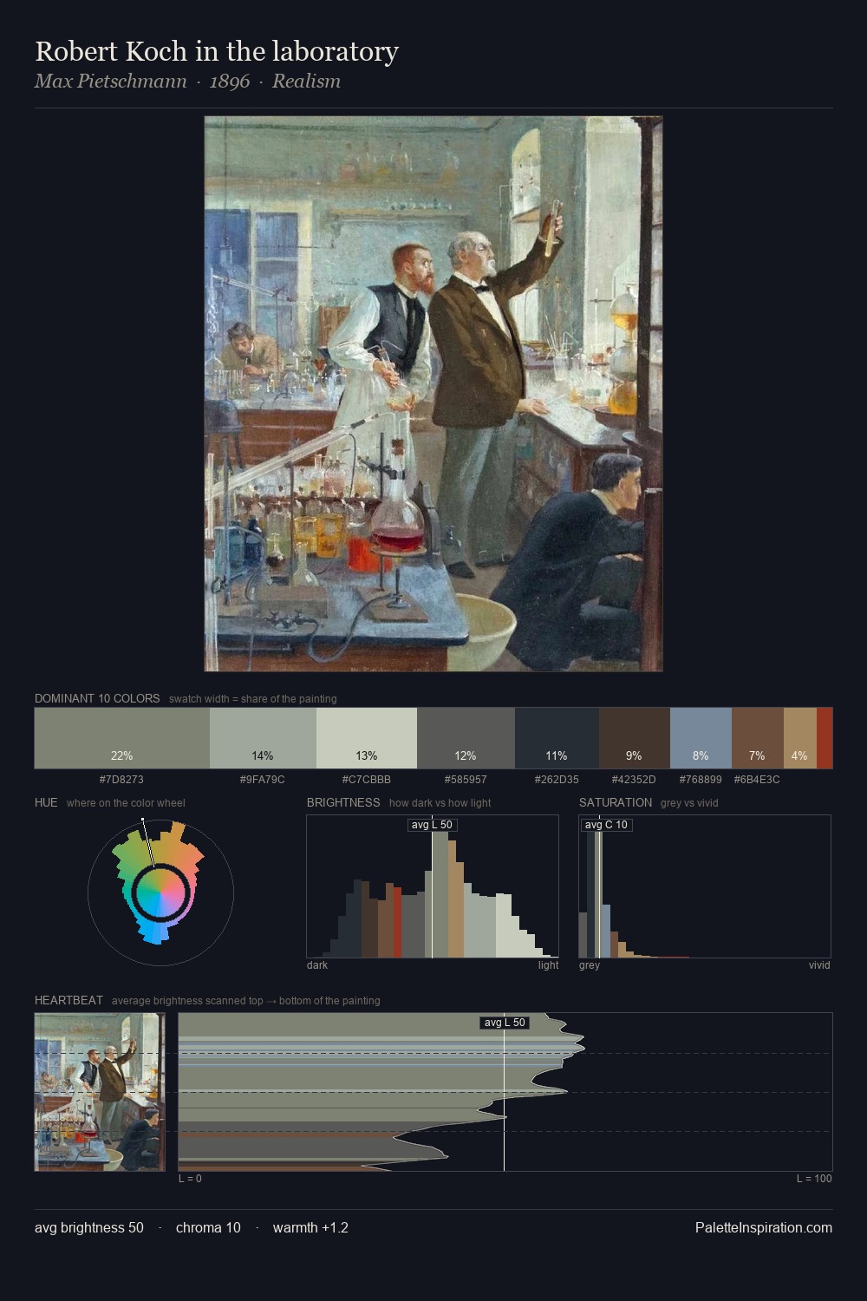The height and width of the screenshot is (1301, 867).
Task: Click the hex code '#42352D' label
Action: click(x=634, y=779)
